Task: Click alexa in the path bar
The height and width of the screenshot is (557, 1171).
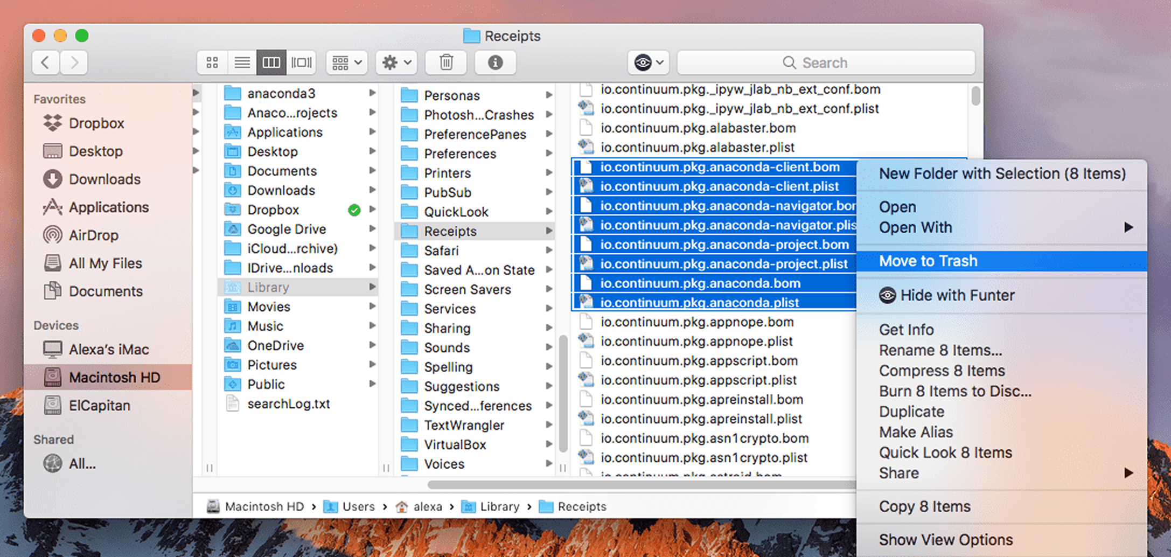Action: point(419,506)
